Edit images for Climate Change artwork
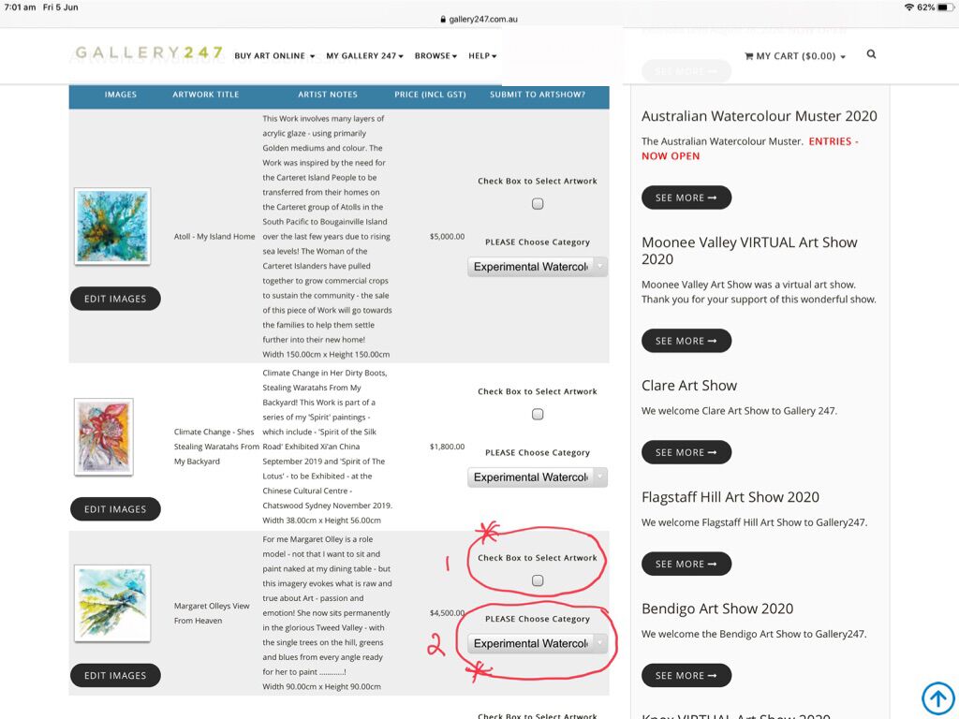 pos(115,508)
